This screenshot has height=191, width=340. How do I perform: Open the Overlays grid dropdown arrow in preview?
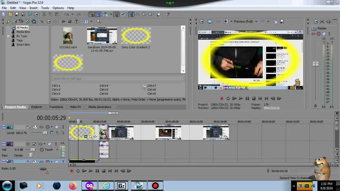tap(268, 21)
